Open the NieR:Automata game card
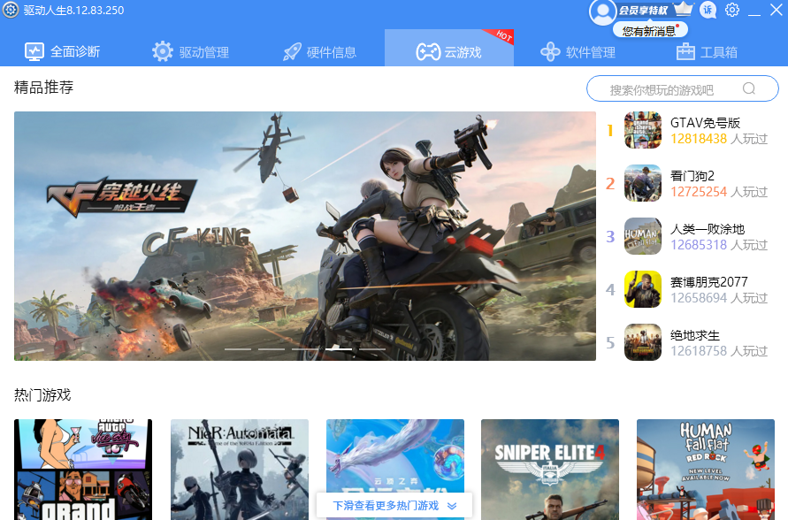Image resolution: width=788 pixels, height=520 pixels. pos(239,470)
